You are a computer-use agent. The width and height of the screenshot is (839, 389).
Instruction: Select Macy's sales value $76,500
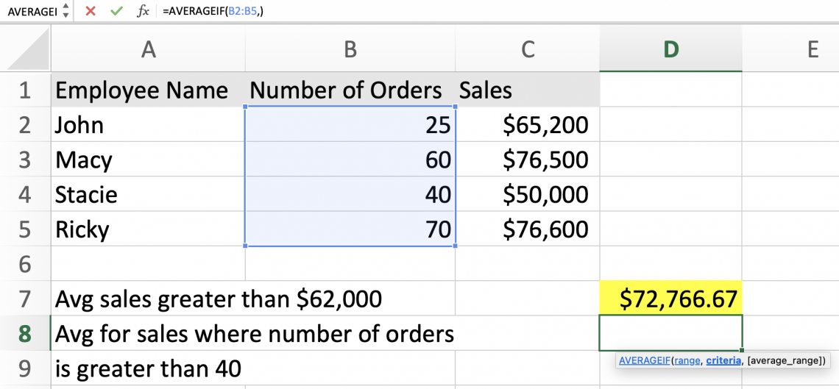528,160
